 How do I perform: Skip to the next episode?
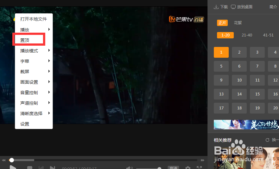[52, 168]
